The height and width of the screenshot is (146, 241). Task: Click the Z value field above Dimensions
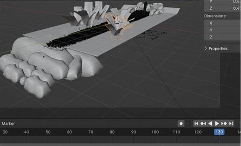pos(223,8)
